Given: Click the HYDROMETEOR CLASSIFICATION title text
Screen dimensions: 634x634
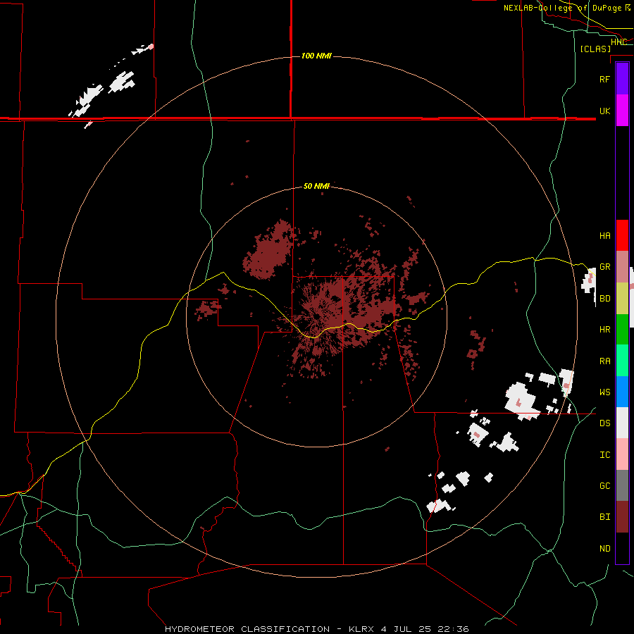Looking at the screenshot, I should (247, 629).
